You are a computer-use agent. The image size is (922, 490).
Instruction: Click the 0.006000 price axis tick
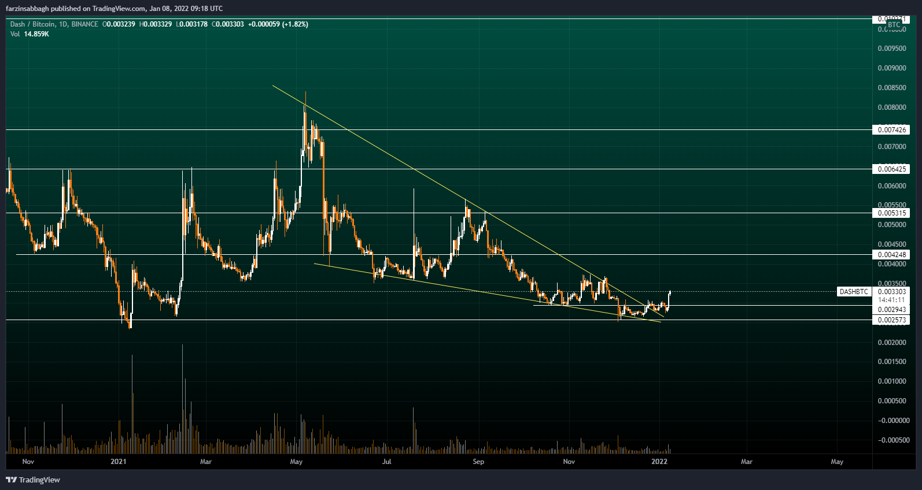coord(891,186)
